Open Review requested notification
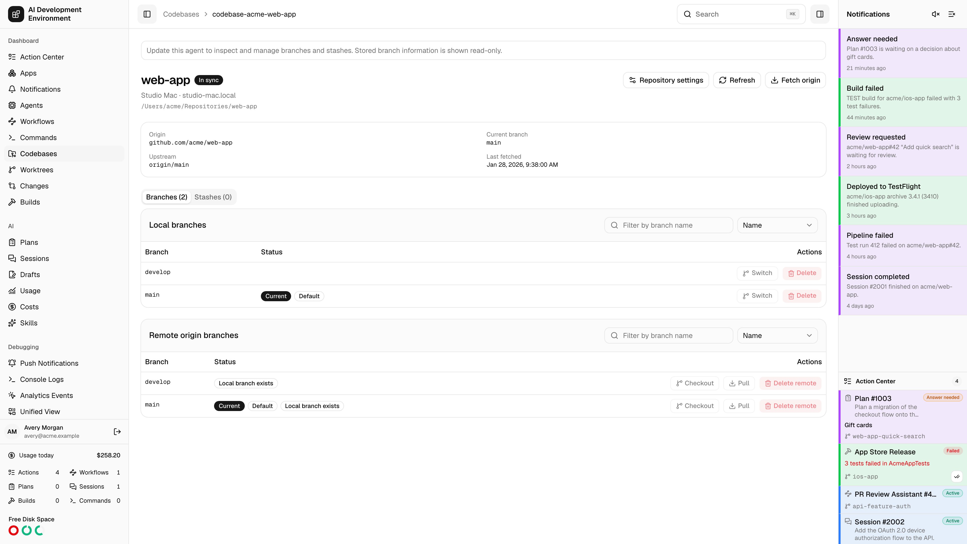 click(903, 152)
